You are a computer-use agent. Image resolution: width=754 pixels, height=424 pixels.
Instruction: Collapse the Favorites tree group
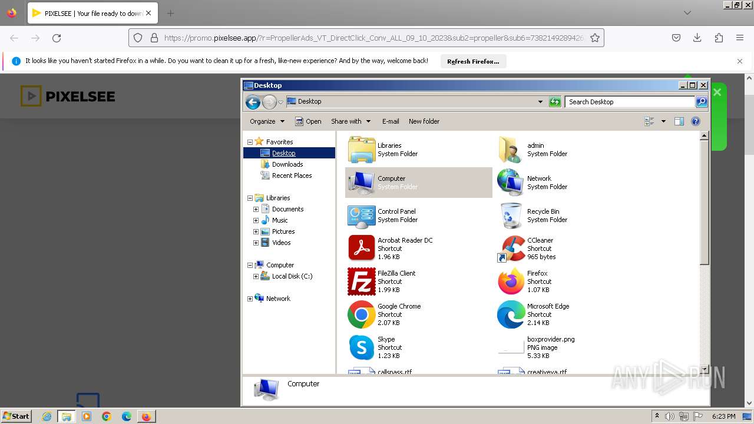[x=250, y=142]
